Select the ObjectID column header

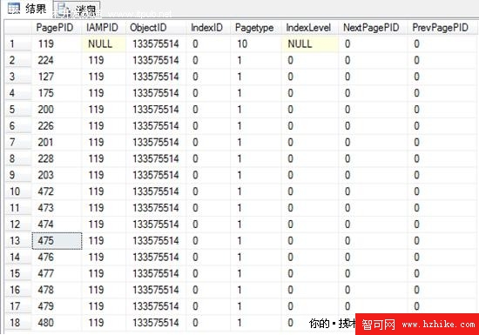pyautogui.click(x=156, y=28)
